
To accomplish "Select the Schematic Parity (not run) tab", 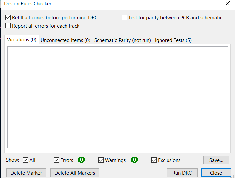I will point(123,40).
